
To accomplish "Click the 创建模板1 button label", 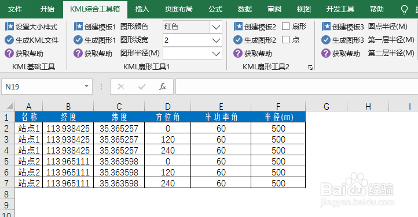I will point(100,27).
